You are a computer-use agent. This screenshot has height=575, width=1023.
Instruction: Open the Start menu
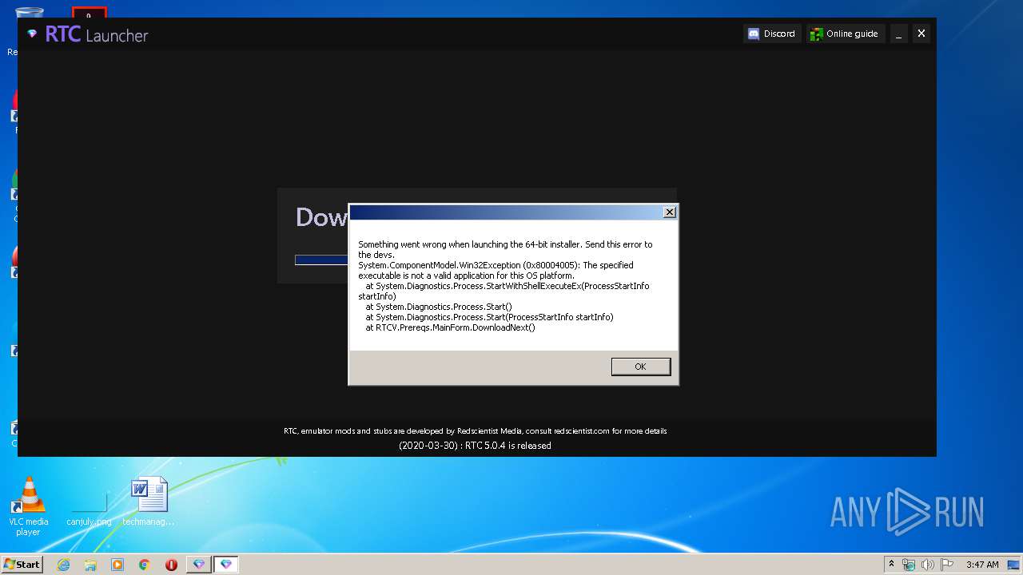tap(22, 564)
